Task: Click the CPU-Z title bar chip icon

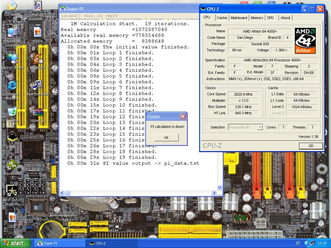Action: tap(203, 9)
